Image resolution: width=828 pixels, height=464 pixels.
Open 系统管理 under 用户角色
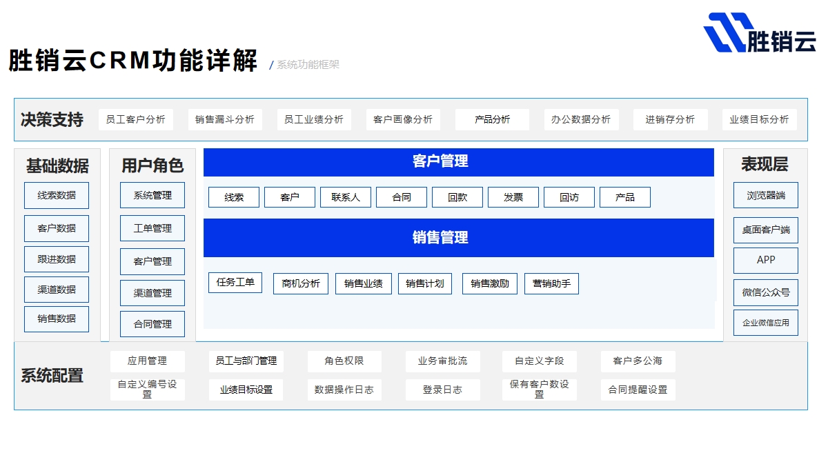152,195
